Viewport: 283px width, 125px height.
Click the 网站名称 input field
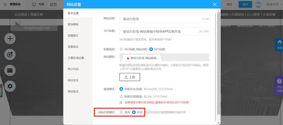click(x=164, y=19)
